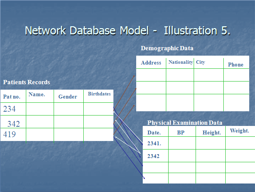Select patient number 419 cell

pyautogui.click(x=10, y=135)
